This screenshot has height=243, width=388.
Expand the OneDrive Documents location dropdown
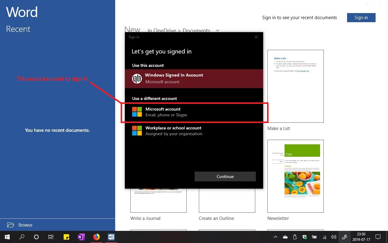click(217, 30)
